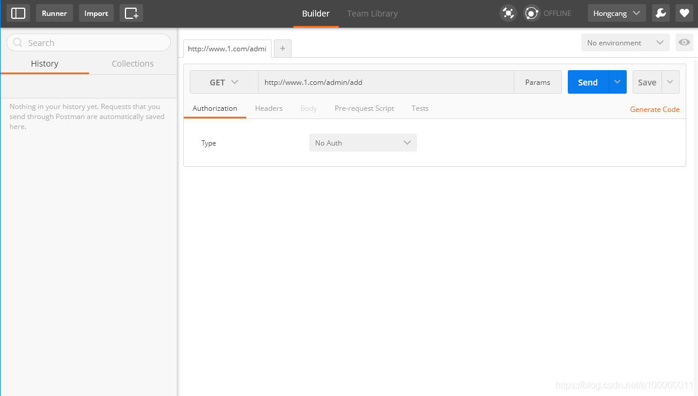Open new window icon button
The image size is (698, 396).
[x=131, y=14]
